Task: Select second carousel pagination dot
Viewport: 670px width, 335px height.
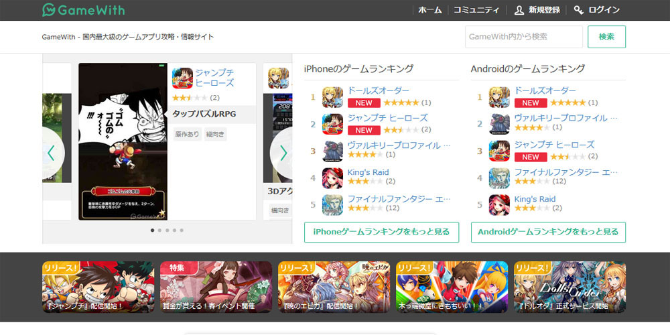Action: coord(160,230)
